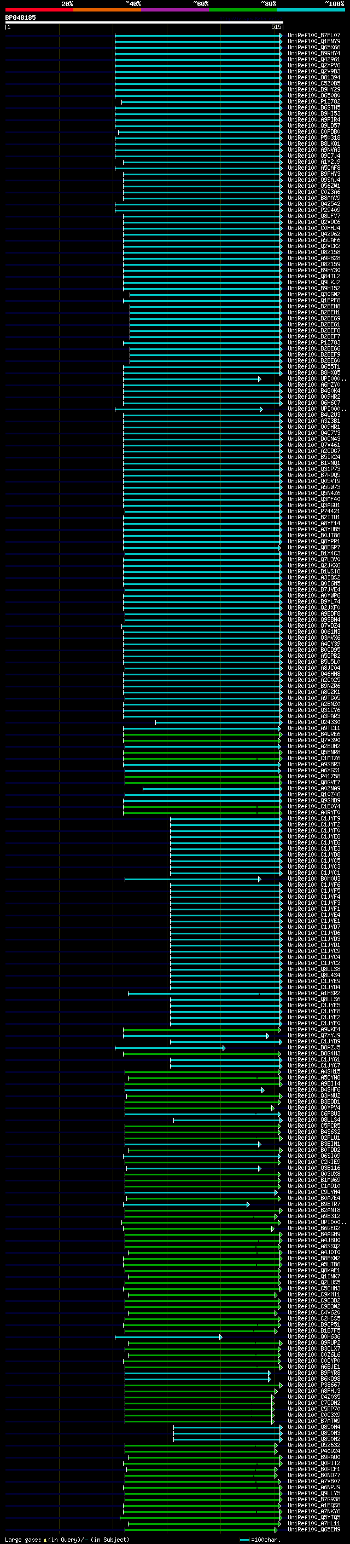This screenshot has width=350, height=1544.
Task: Open hit UniRef100_B9RHY4
Action: pyautogui.click(x=314, y=53)
